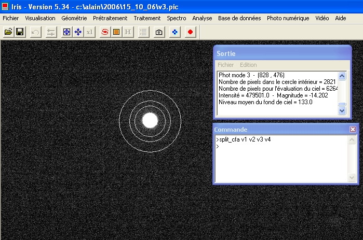This screenshot has width=363, height=240.
Task: Open the Traitement menu
Action: pyautogui.click(x=147, y=18)
